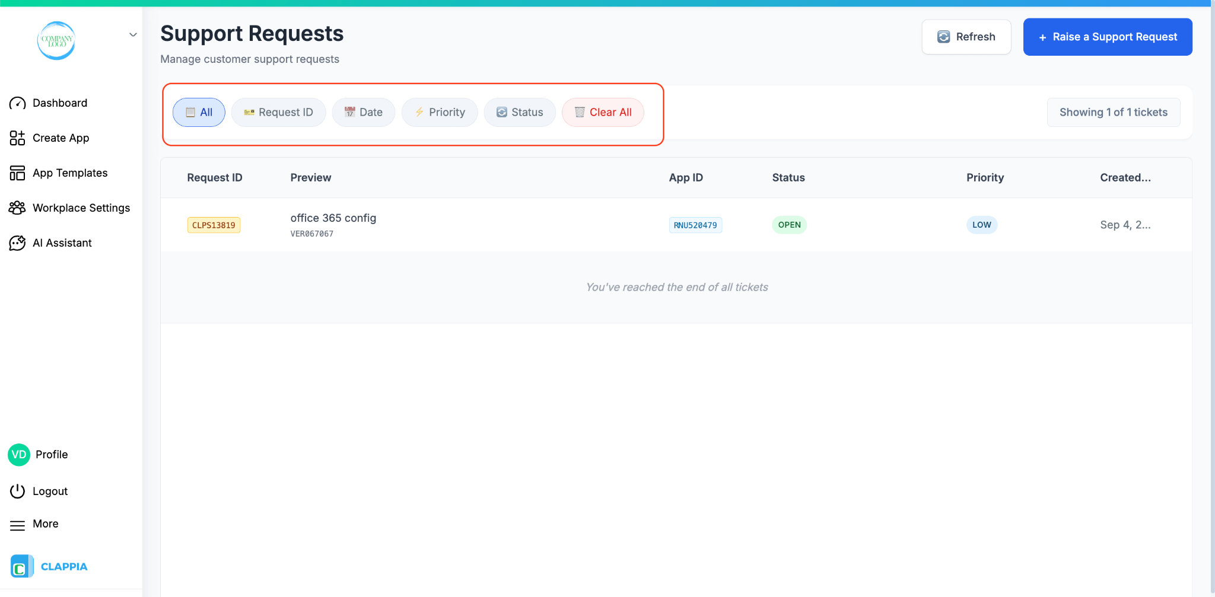The height and width of the screenshot is (597, 1215).
Task: Select the All filter chip
Action: coord(199,112)
